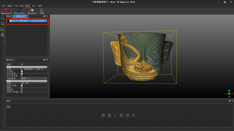234x131 pixels.
Task: Expand the model tree node arrow
Action: (x=8, y=21)
